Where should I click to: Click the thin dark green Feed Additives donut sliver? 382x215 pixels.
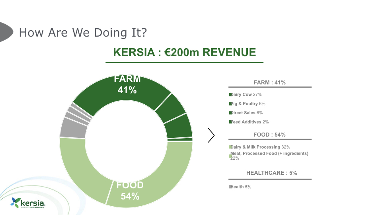180,139
